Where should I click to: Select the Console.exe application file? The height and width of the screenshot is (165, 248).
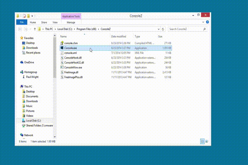coord(116,48)
